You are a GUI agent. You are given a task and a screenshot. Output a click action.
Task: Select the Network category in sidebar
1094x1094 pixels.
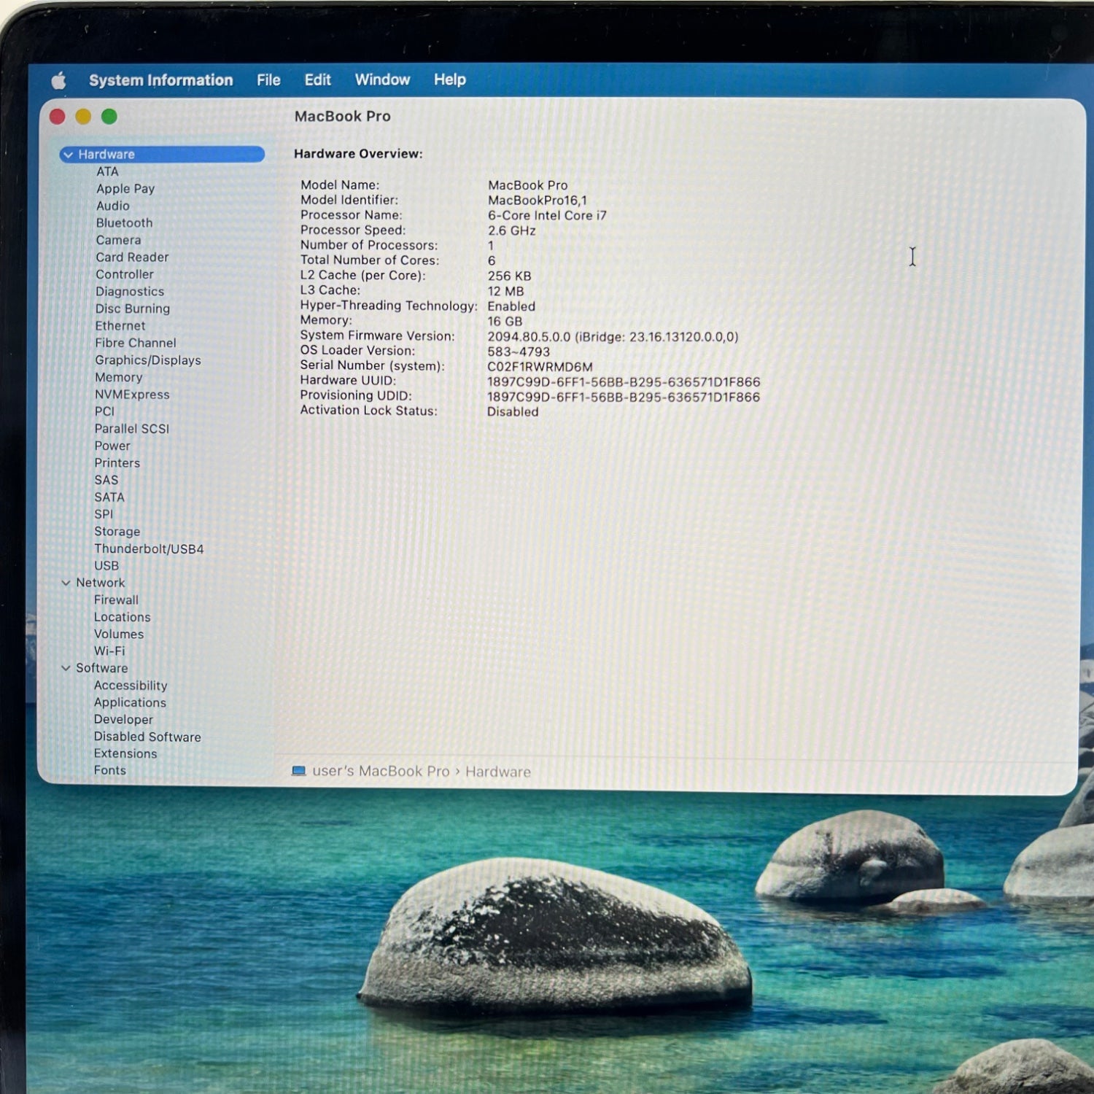101,583
